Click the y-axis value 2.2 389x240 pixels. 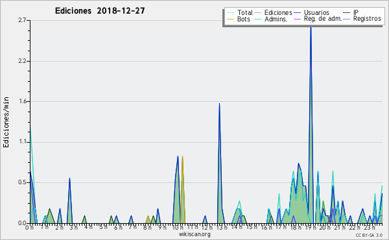coord(22,61)
